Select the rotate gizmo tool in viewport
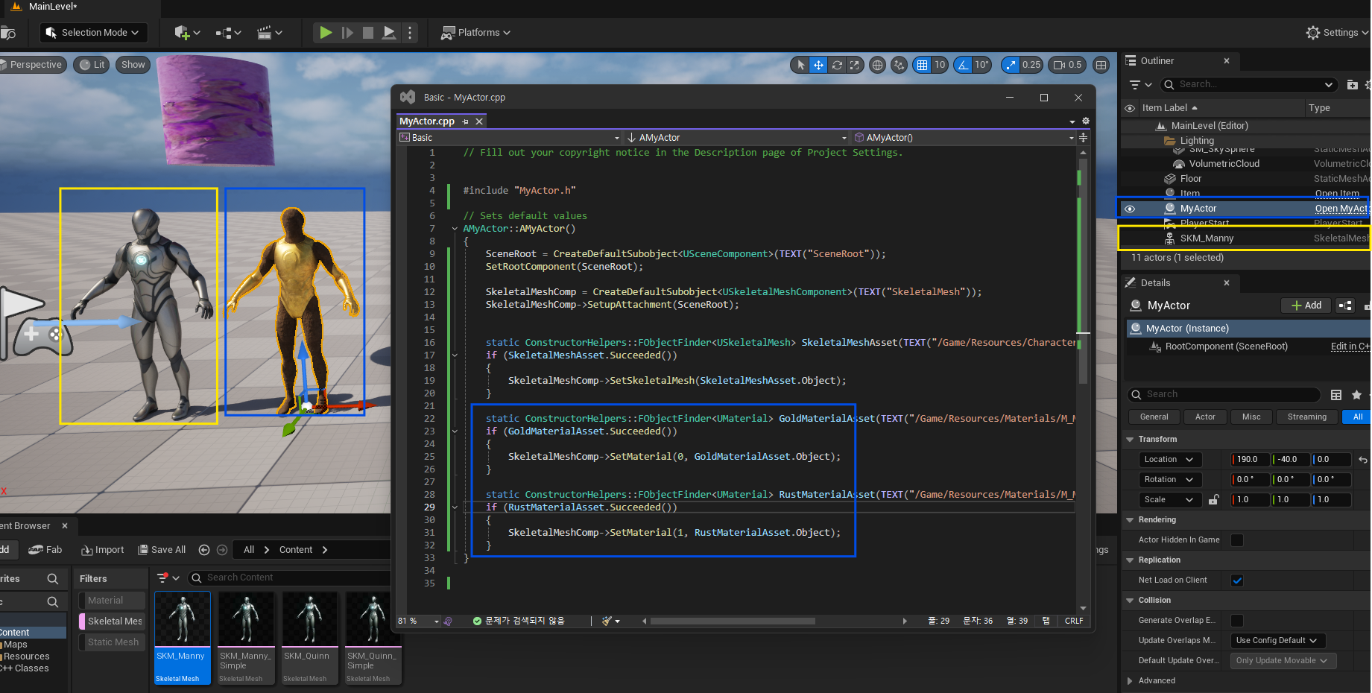 [x=837, y=65]
